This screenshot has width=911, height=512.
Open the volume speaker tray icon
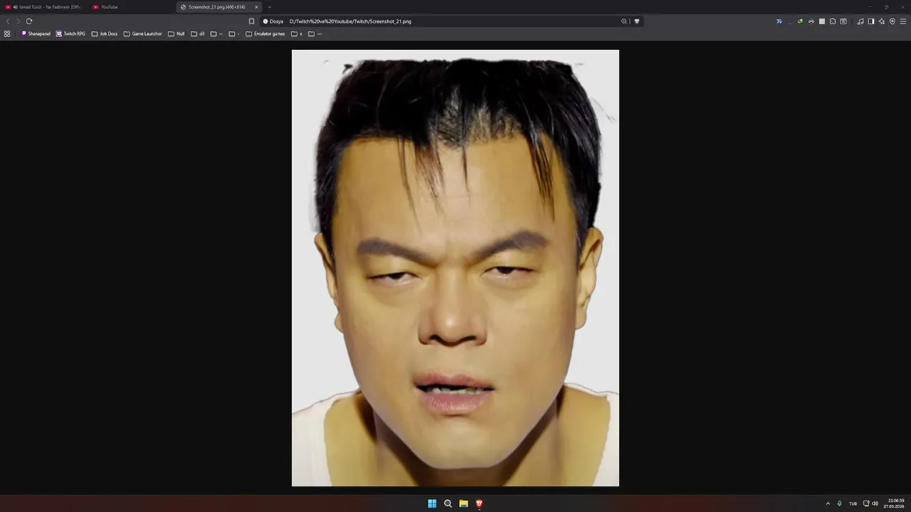pos(875,503)
